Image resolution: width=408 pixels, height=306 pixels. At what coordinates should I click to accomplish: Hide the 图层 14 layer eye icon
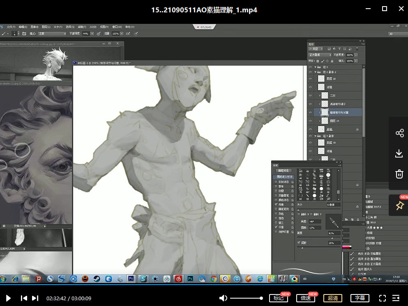point(311,121)
